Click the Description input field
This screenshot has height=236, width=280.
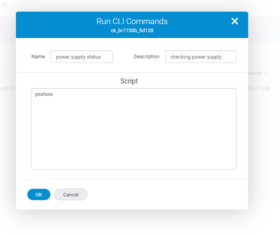[201, 57]
